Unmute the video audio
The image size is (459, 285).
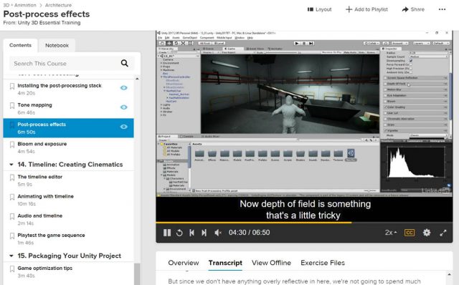coord(218,233)
